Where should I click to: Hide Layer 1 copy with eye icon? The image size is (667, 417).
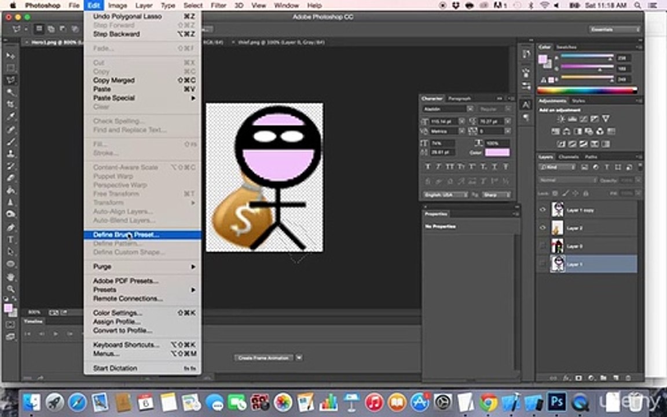(x=543, y=210)
